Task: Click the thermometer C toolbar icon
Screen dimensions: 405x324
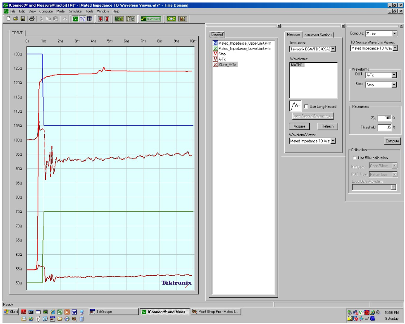Action: coord(131,19)
